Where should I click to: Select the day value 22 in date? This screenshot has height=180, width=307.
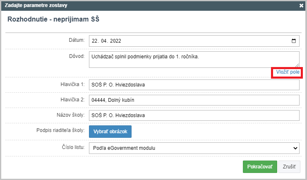95,41
